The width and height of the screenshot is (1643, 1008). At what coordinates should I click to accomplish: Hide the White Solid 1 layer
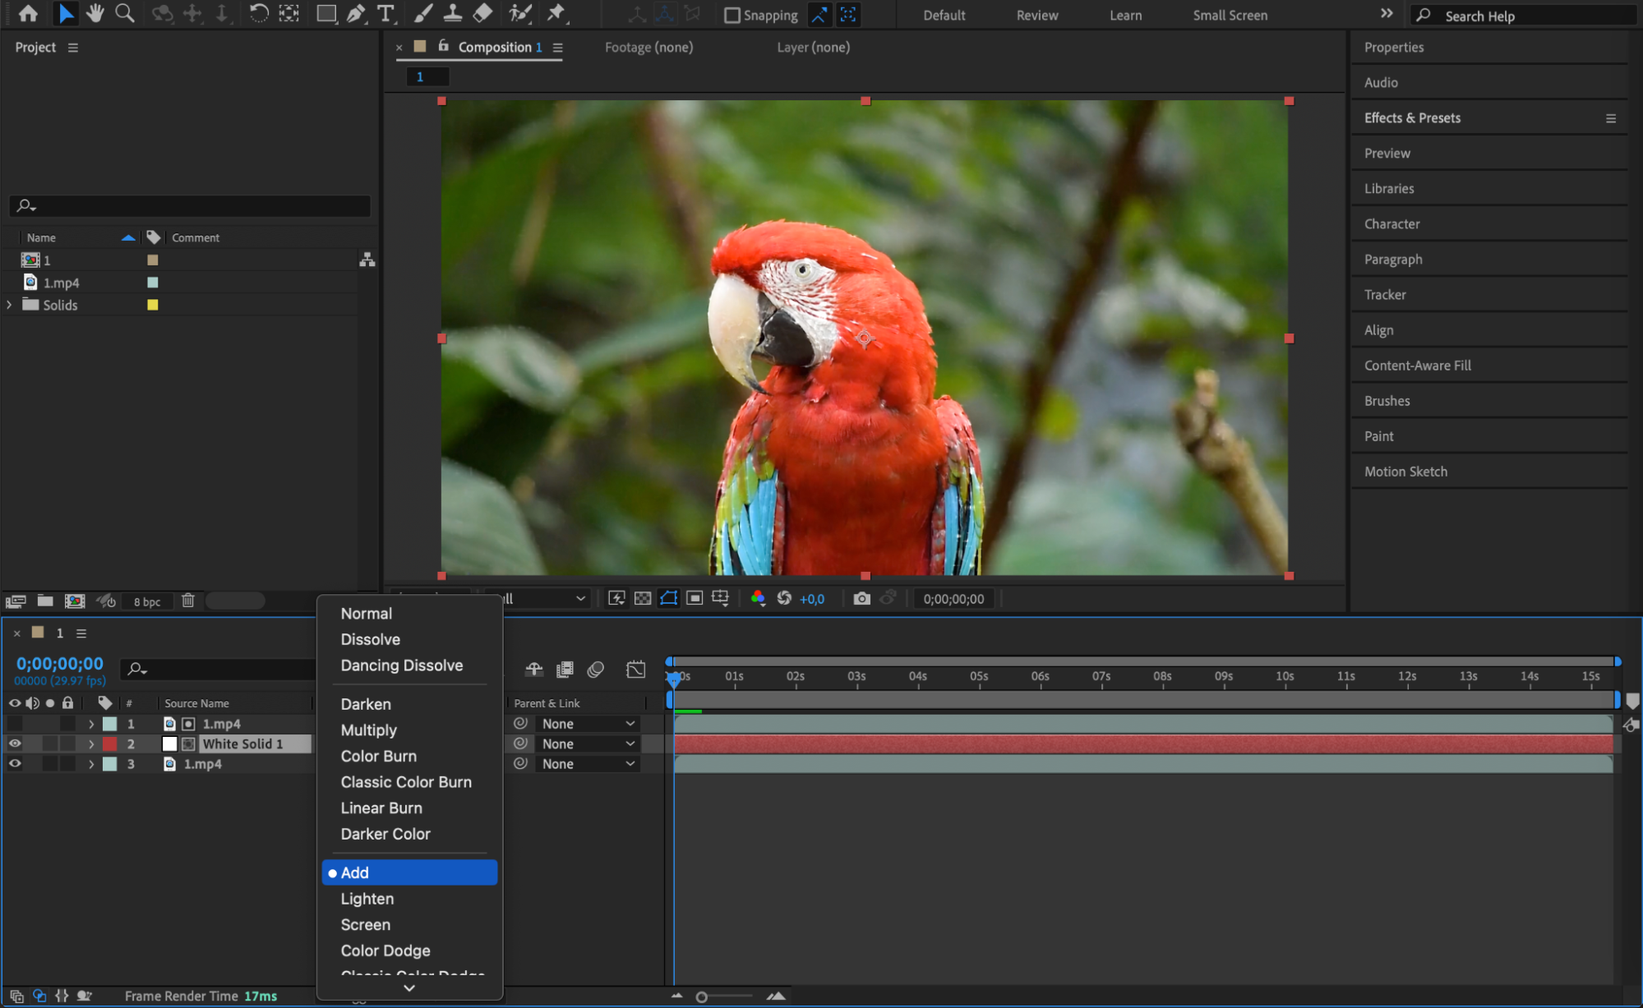coord(15,743)
